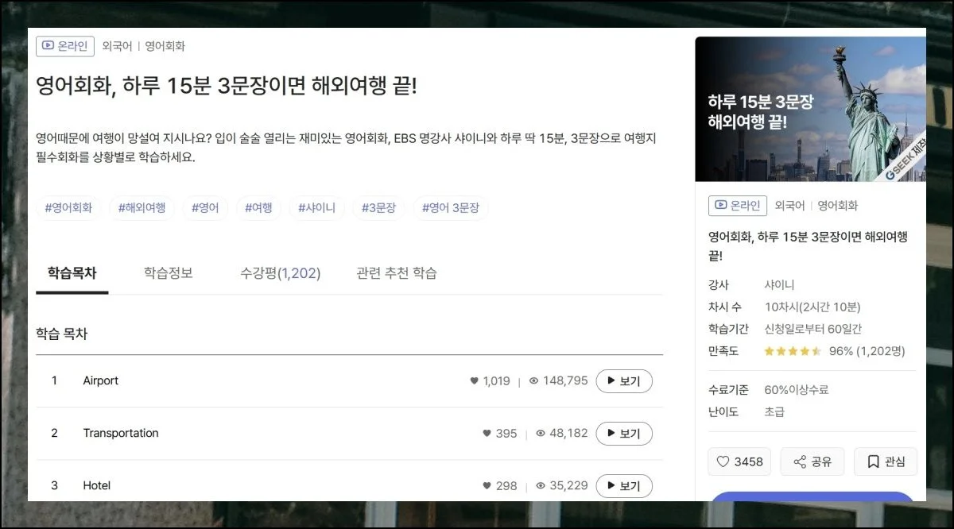Click the 공유 share button

812,461
